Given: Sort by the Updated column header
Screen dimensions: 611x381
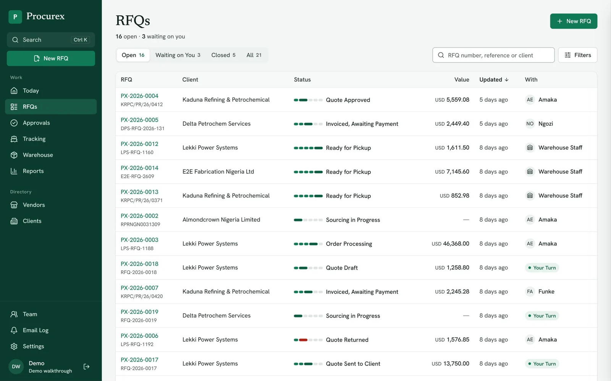Looking at the screenshot, I should (x=494, y=80).
